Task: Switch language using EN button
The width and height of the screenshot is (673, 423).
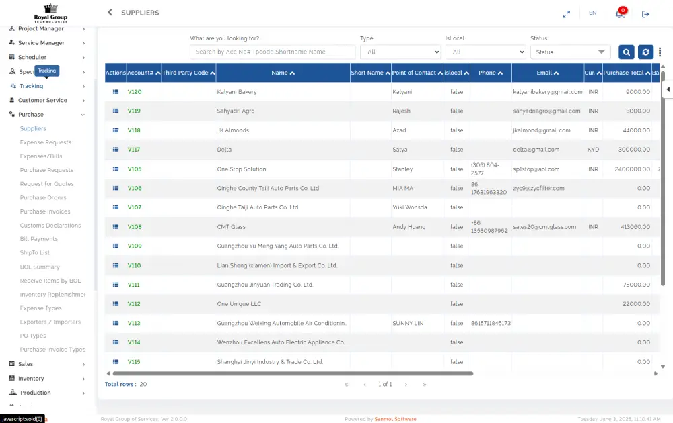Action: pos(592,13)
